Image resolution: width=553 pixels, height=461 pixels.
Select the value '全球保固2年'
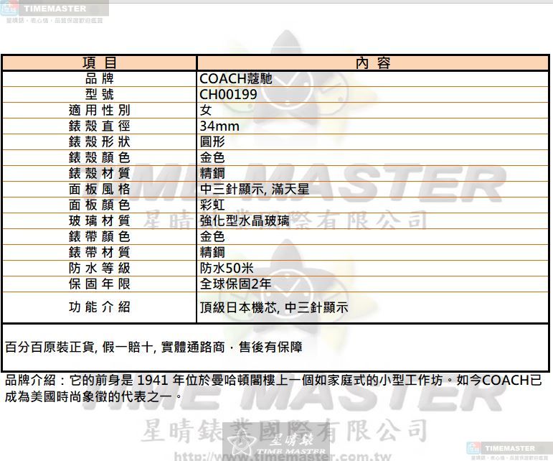[235, 284]
